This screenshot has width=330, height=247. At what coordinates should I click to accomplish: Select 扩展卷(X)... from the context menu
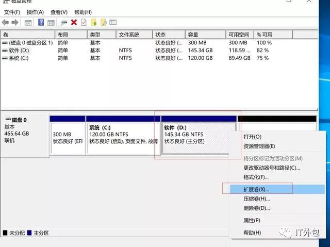point(278,189)
